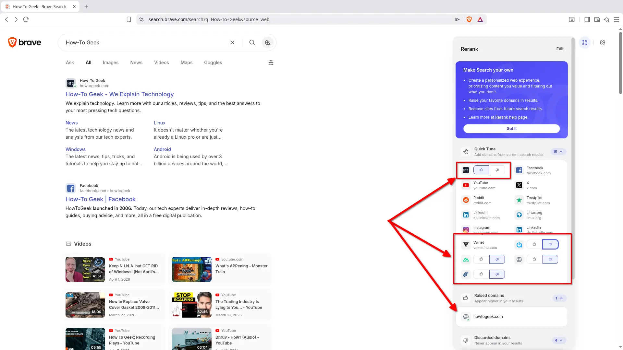Screen dimensions: 623x350
Task: Open Brave Rewards triangle icon
Action: (x=480, y=19)
